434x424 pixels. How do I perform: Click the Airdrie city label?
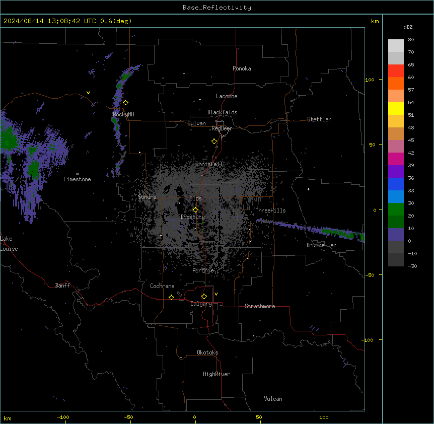coord(203,270)
